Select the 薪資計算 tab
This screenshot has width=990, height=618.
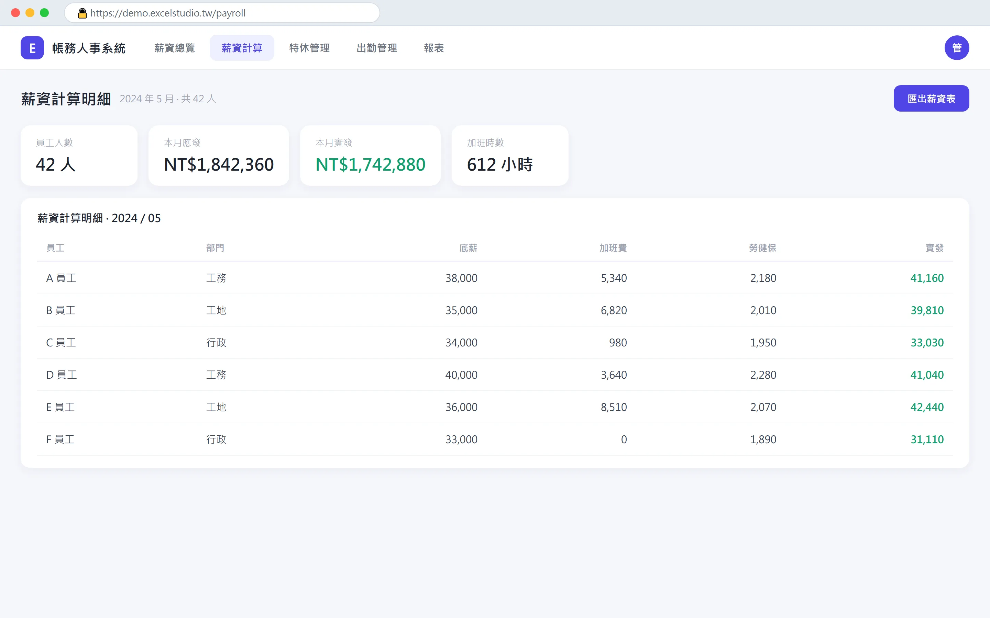pos(242,48)
